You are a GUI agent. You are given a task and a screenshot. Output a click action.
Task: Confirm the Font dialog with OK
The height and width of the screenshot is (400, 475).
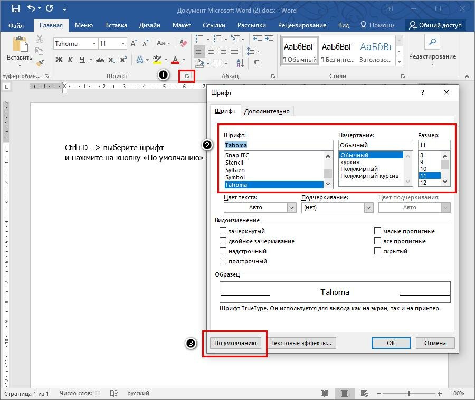[391, 343]
